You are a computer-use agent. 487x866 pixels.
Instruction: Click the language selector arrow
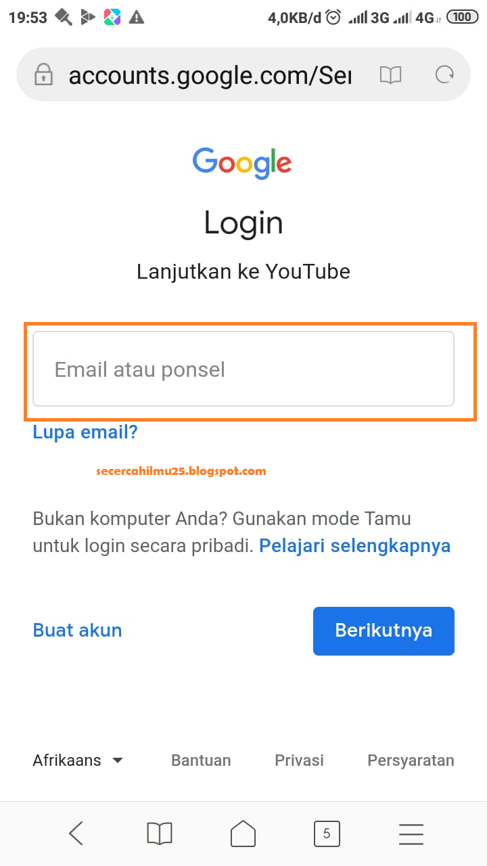point(117,760)
